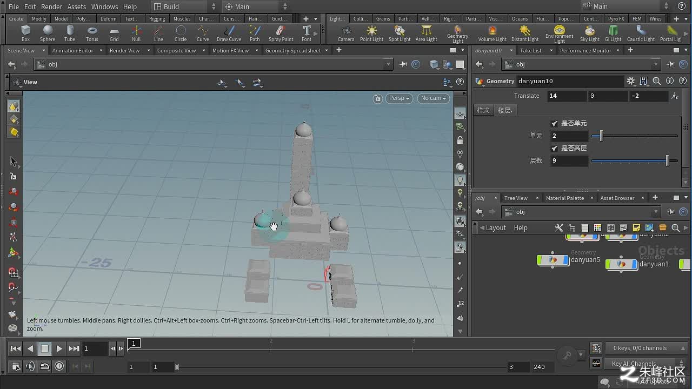Screen dimensions: 692x389
Task: Adjust the 层数 slider
Action: click(x=635, y=160)
